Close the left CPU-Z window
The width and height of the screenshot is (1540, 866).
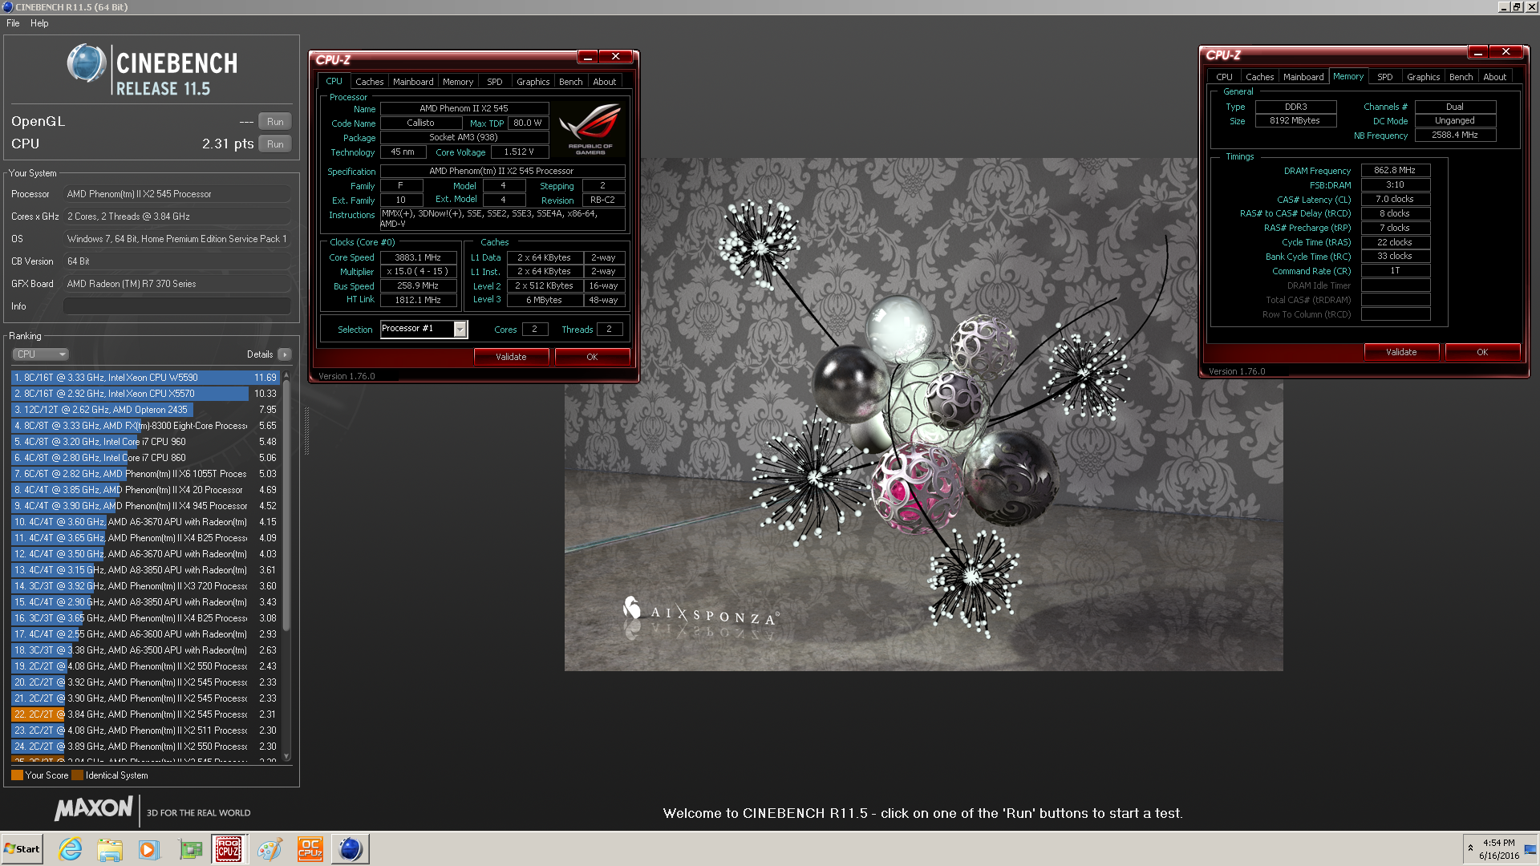pyautogui.click(x=615, y=57)
